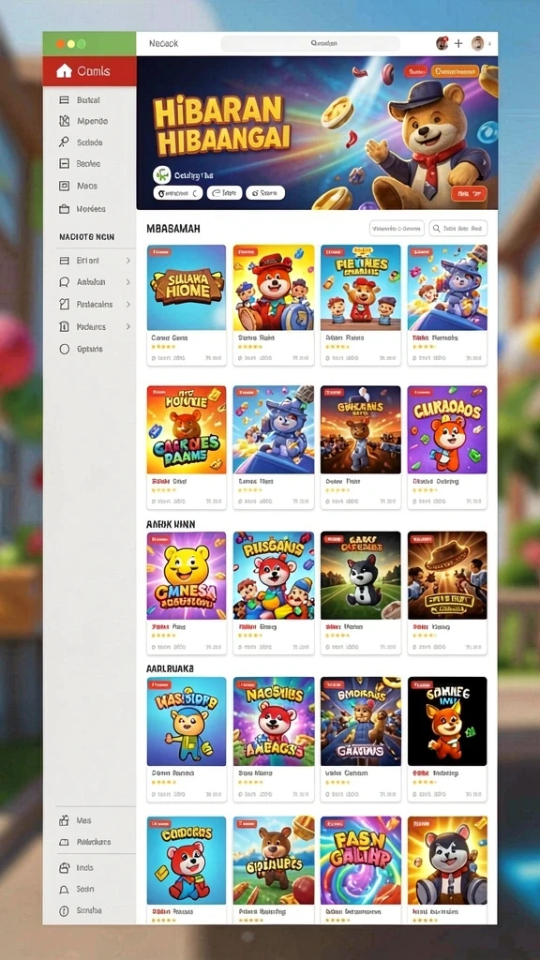
Task: Click the third white pill button in banner
Action: pyautogui.click(x=265, y=193)
